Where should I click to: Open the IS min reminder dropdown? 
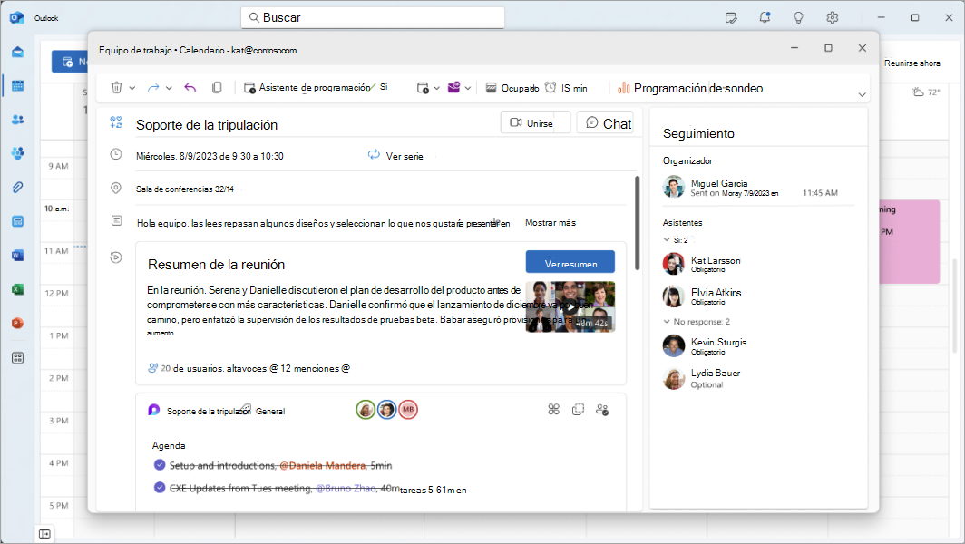point(566,88)
